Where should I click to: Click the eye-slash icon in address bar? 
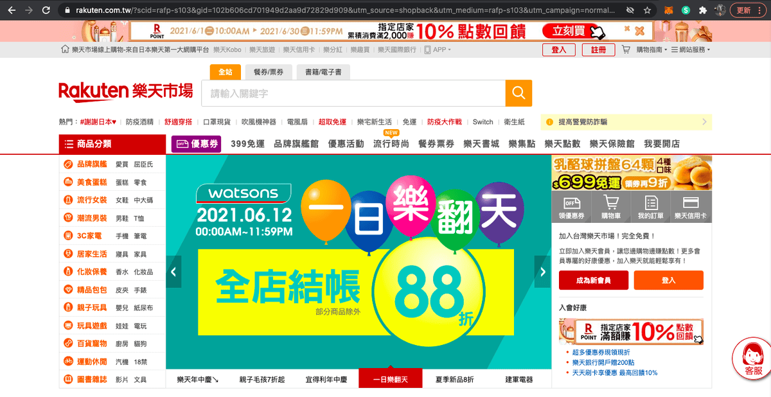(629, 10)
